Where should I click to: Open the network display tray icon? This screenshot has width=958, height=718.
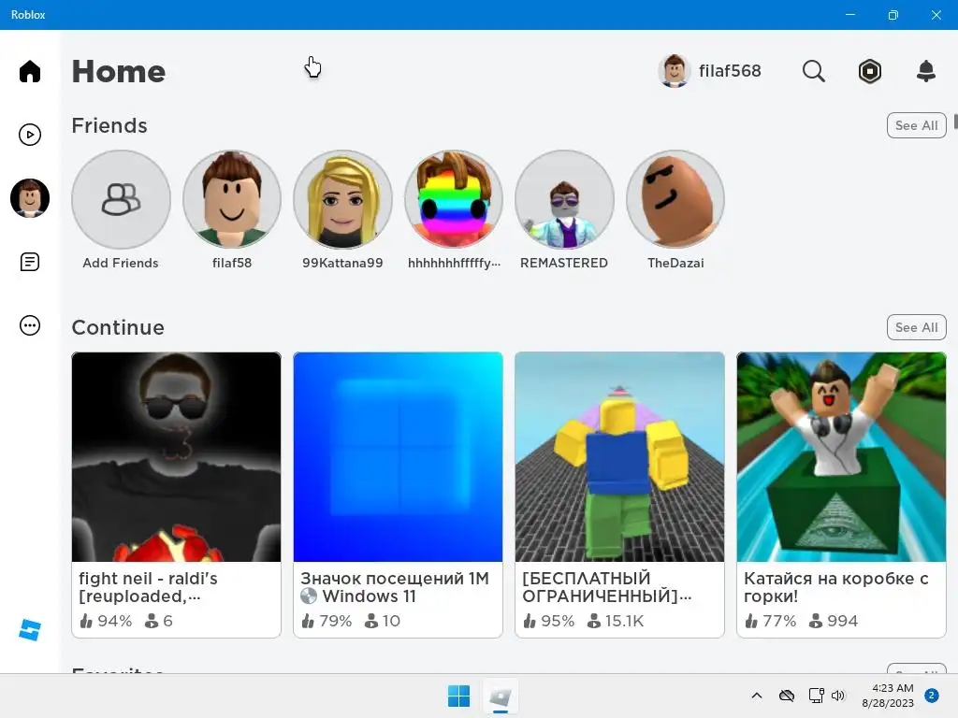click(x=816, y=696)
